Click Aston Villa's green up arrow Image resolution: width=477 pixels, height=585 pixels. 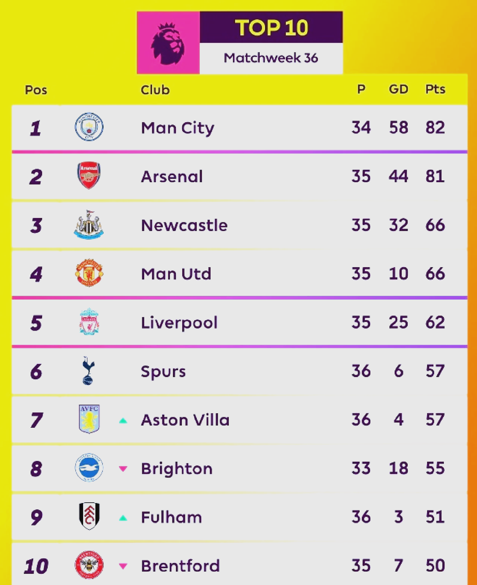[x=123, y=421]
